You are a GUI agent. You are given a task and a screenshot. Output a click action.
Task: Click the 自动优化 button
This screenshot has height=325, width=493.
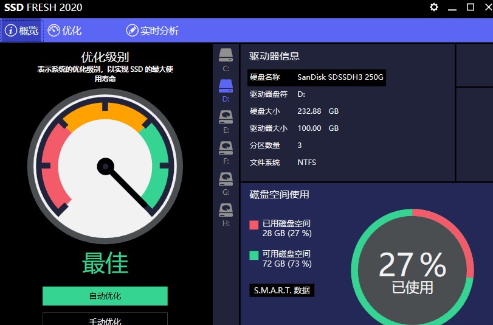pos(105,296)
